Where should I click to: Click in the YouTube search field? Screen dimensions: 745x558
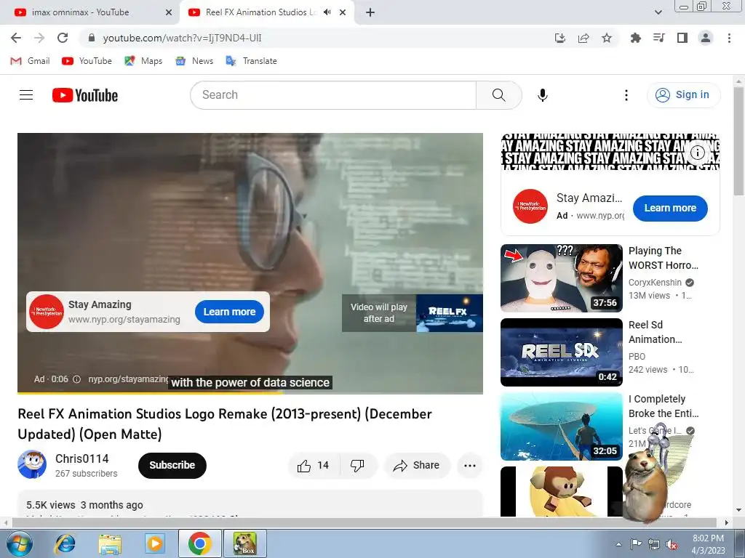[x=333, y=95]
